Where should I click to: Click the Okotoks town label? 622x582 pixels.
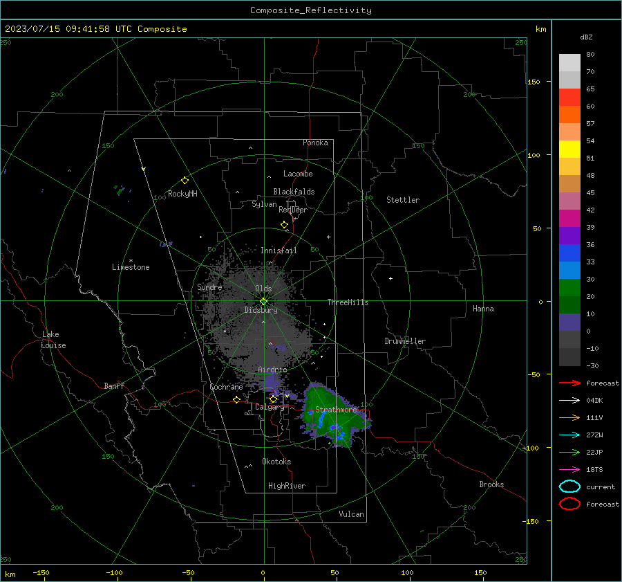tap(276, 462)
